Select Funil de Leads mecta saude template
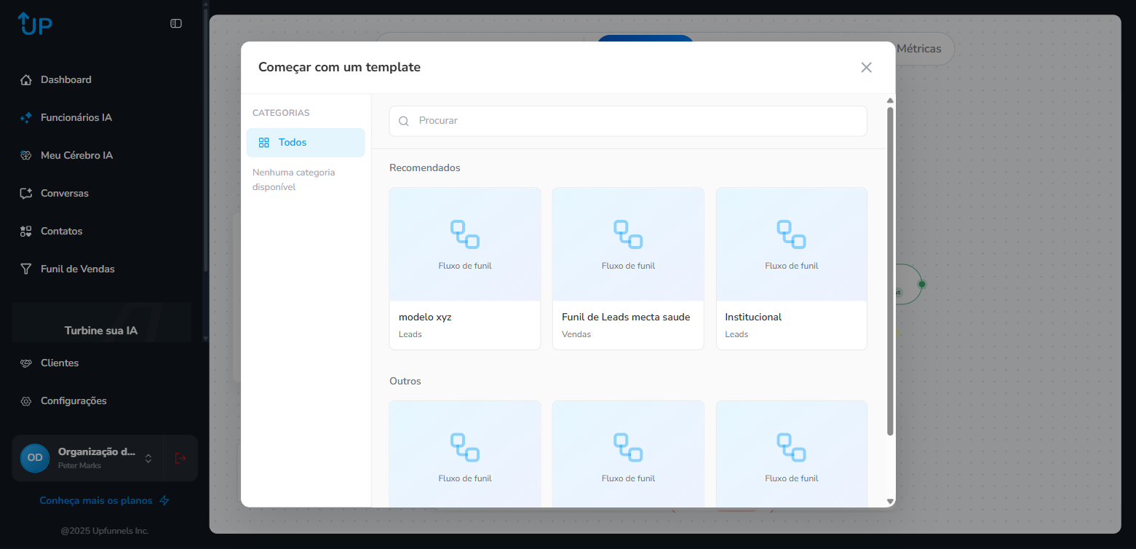The height and width of the screenshot is (549, 1136). point(628,269)
